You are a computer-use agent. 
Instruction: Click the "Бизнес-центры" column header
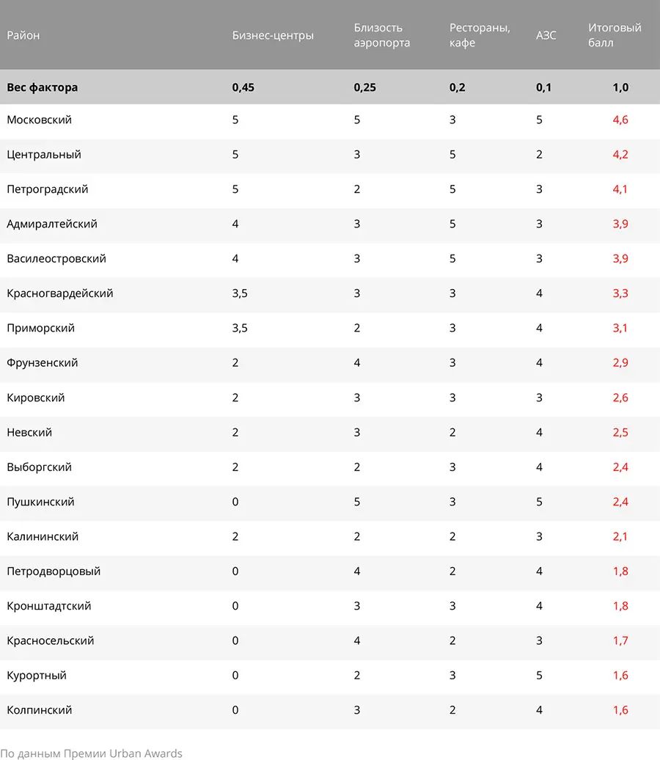point(273,35)
